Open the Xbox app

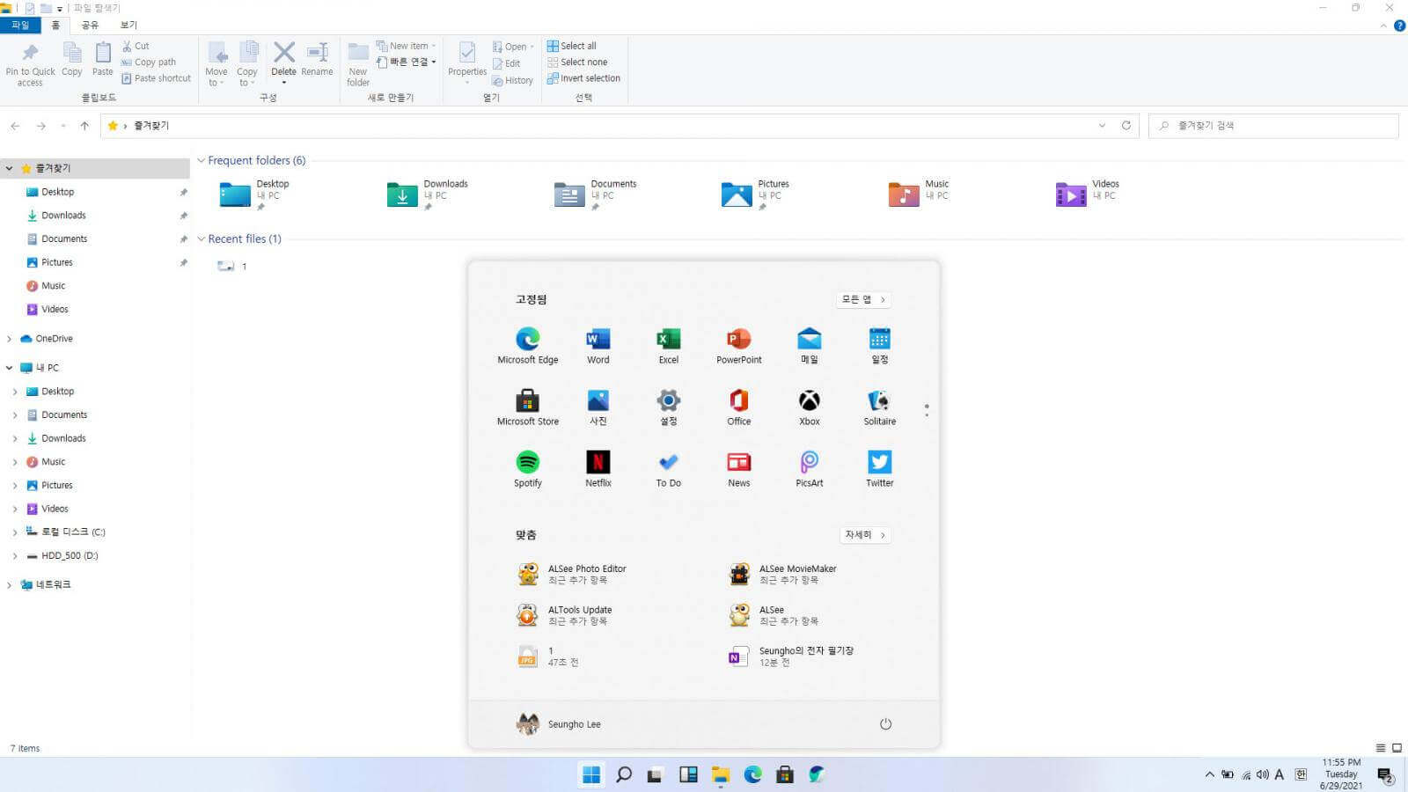click(810, 407)
